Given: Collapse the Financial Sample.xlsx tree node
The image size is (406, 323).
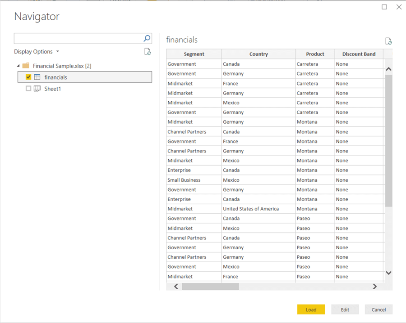Looking at the screenshot, I should (x=18, y=66).
